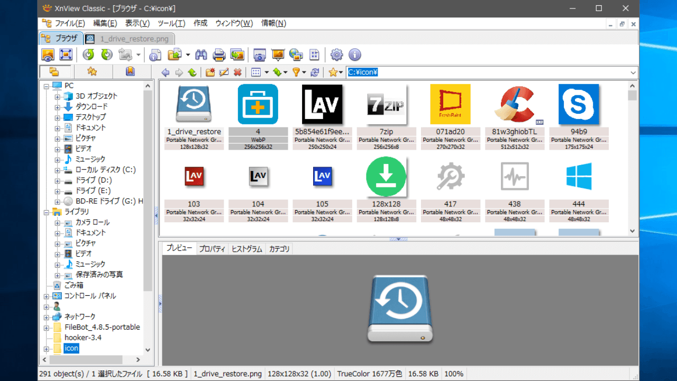Open about info icon
This screenshot has height=381, width=677.
[x=355, y=55]
